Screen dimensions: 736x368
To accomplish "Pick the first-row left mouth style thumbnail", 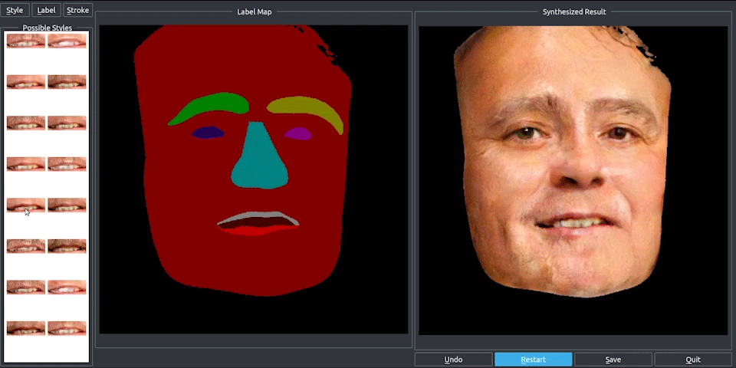I will pos(26,41).
